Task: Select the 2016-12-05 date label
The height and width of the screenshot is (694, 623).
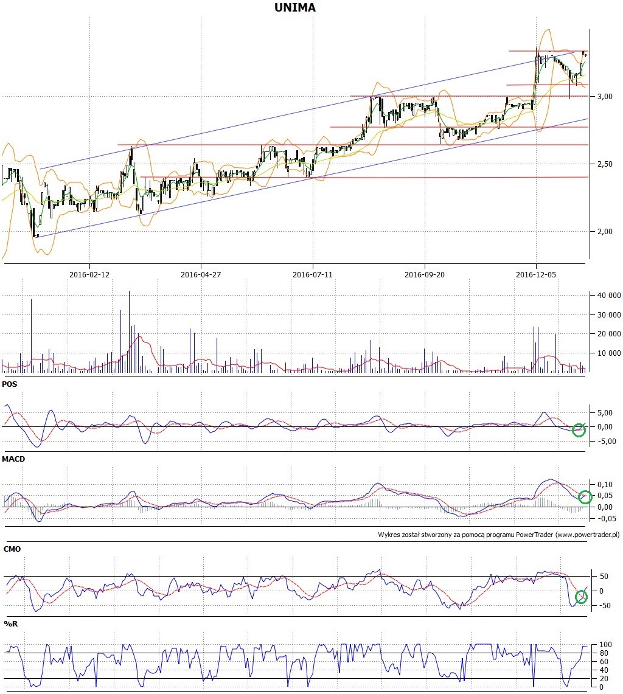Action: point(536,274)
